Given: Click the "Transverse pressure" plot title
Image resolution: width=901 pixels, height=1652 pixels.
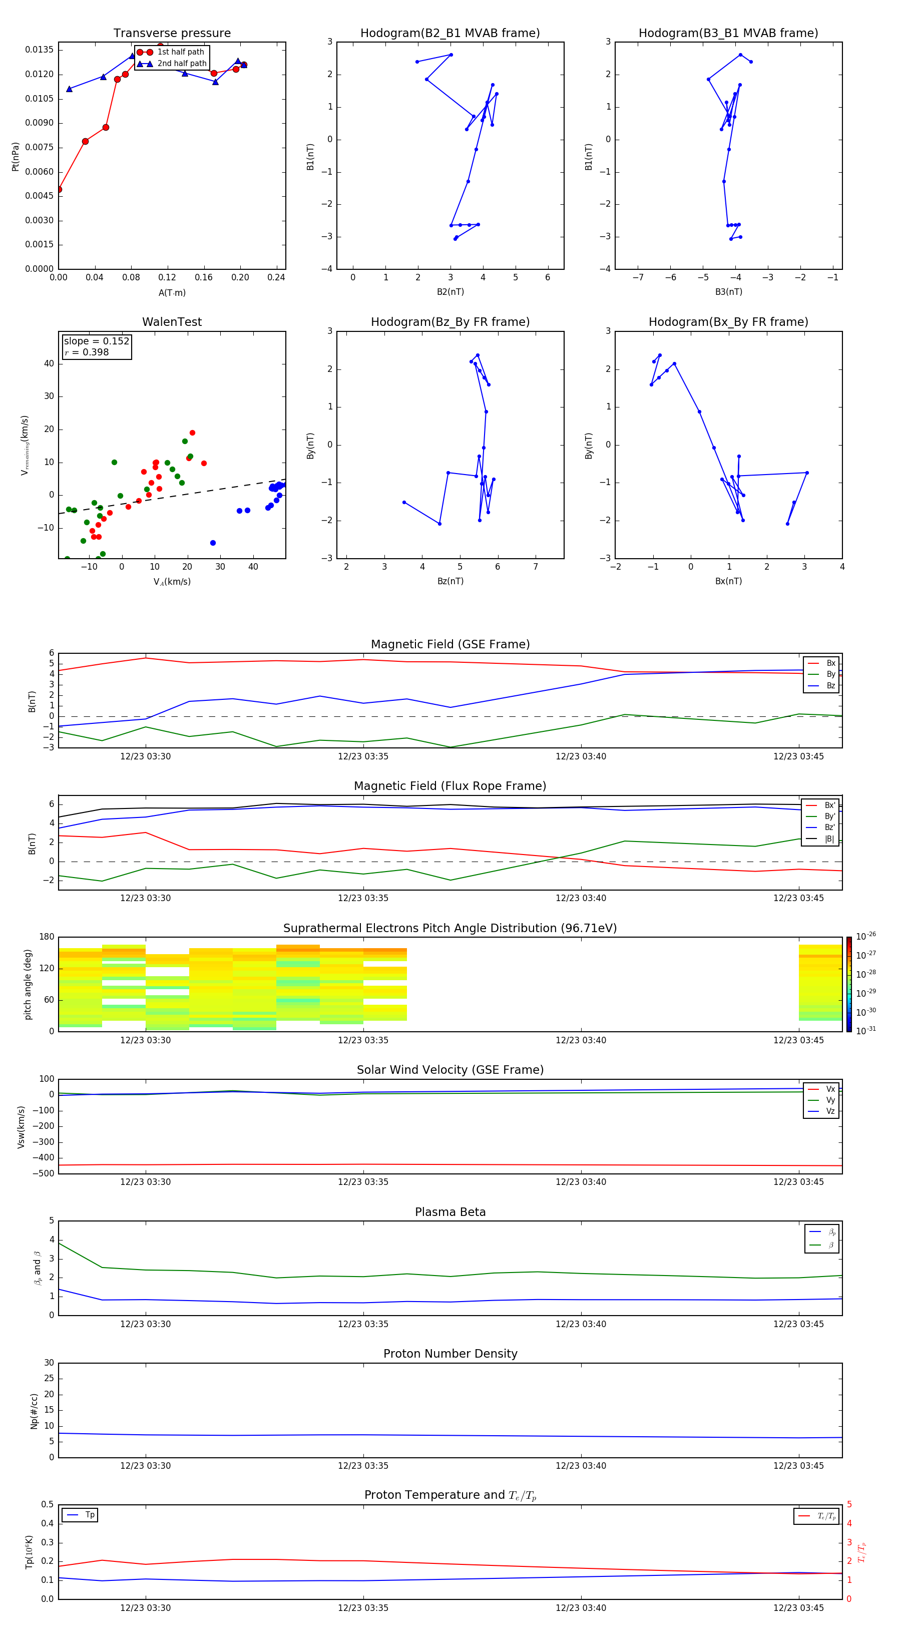Looking at the screenshot, I should point(172,33).
